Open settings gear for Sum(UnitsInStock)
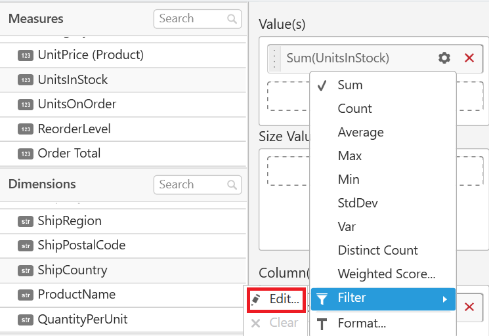The height and width of the screenshot is (336, 489). (x=444, y=58)
